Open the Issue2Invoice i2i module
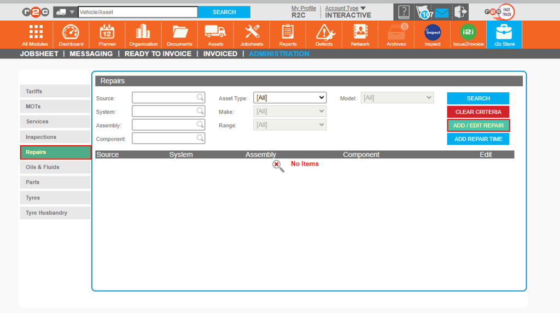 click(469, 35)
